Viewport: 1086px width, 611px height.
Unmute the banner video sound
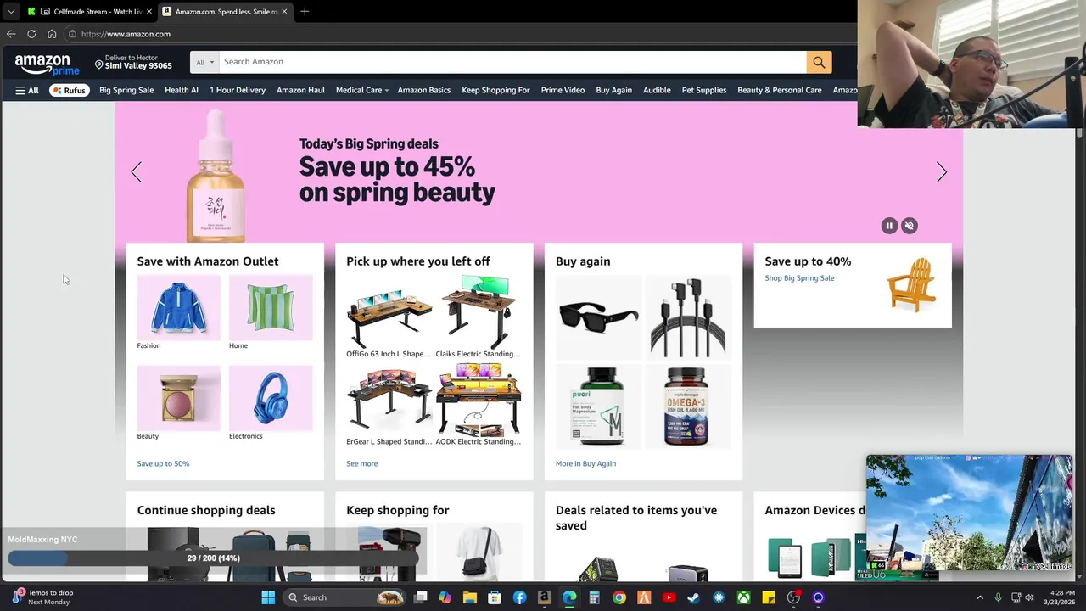click(910, 226)
